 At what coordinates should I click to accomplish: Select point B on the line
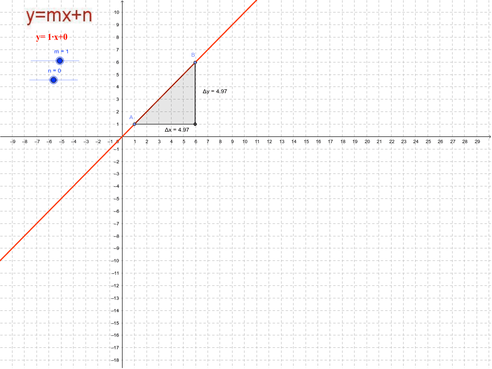point(195,62)
